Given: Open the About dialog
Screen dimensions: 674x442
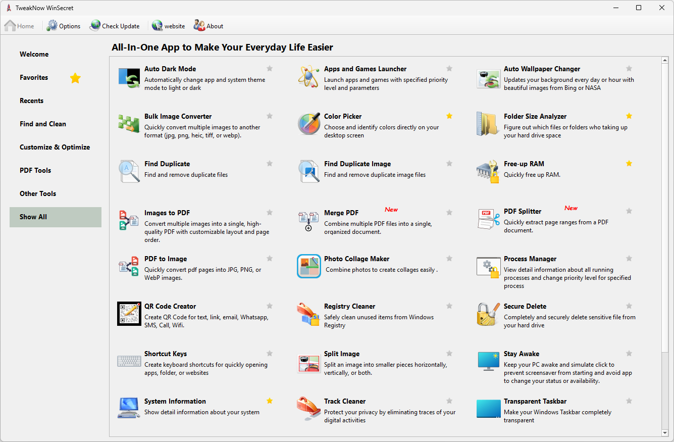Looking at the screenshot, I should (x=209, y=26).
